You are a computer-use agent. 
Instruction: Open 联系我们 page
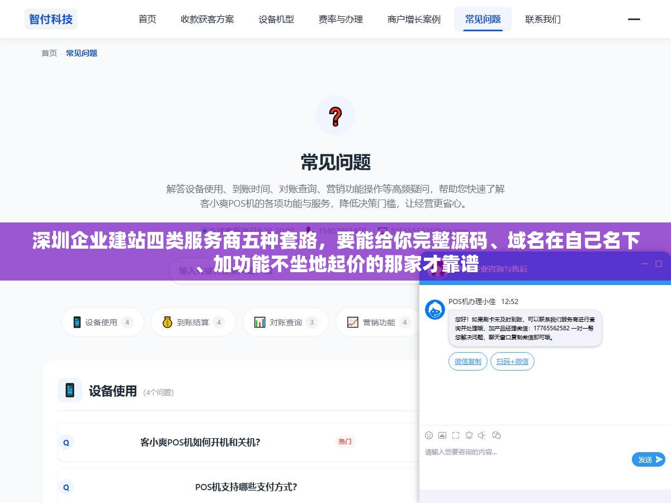[543, 19]
